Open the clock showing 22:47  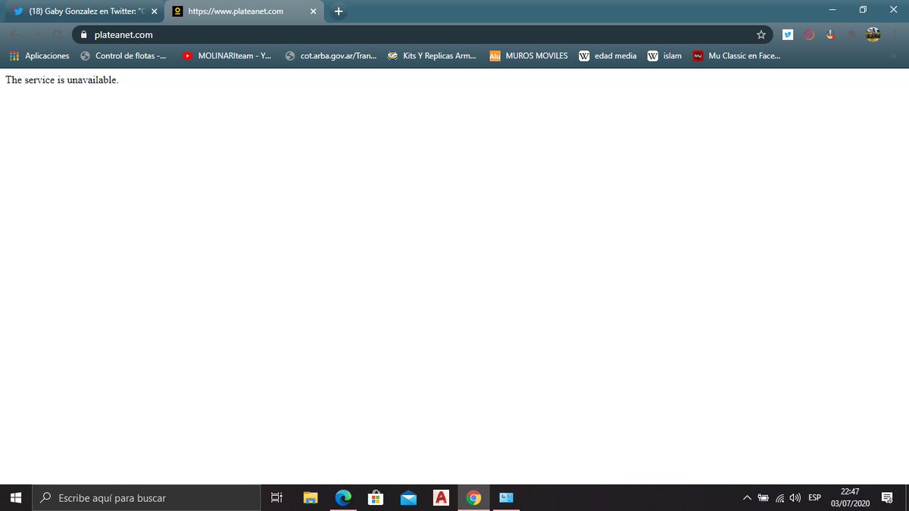click(x=849, y=497)
